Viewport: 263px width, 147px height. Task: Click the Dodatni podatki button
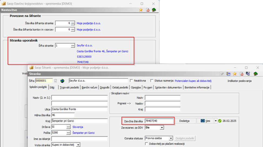point(185,138)
